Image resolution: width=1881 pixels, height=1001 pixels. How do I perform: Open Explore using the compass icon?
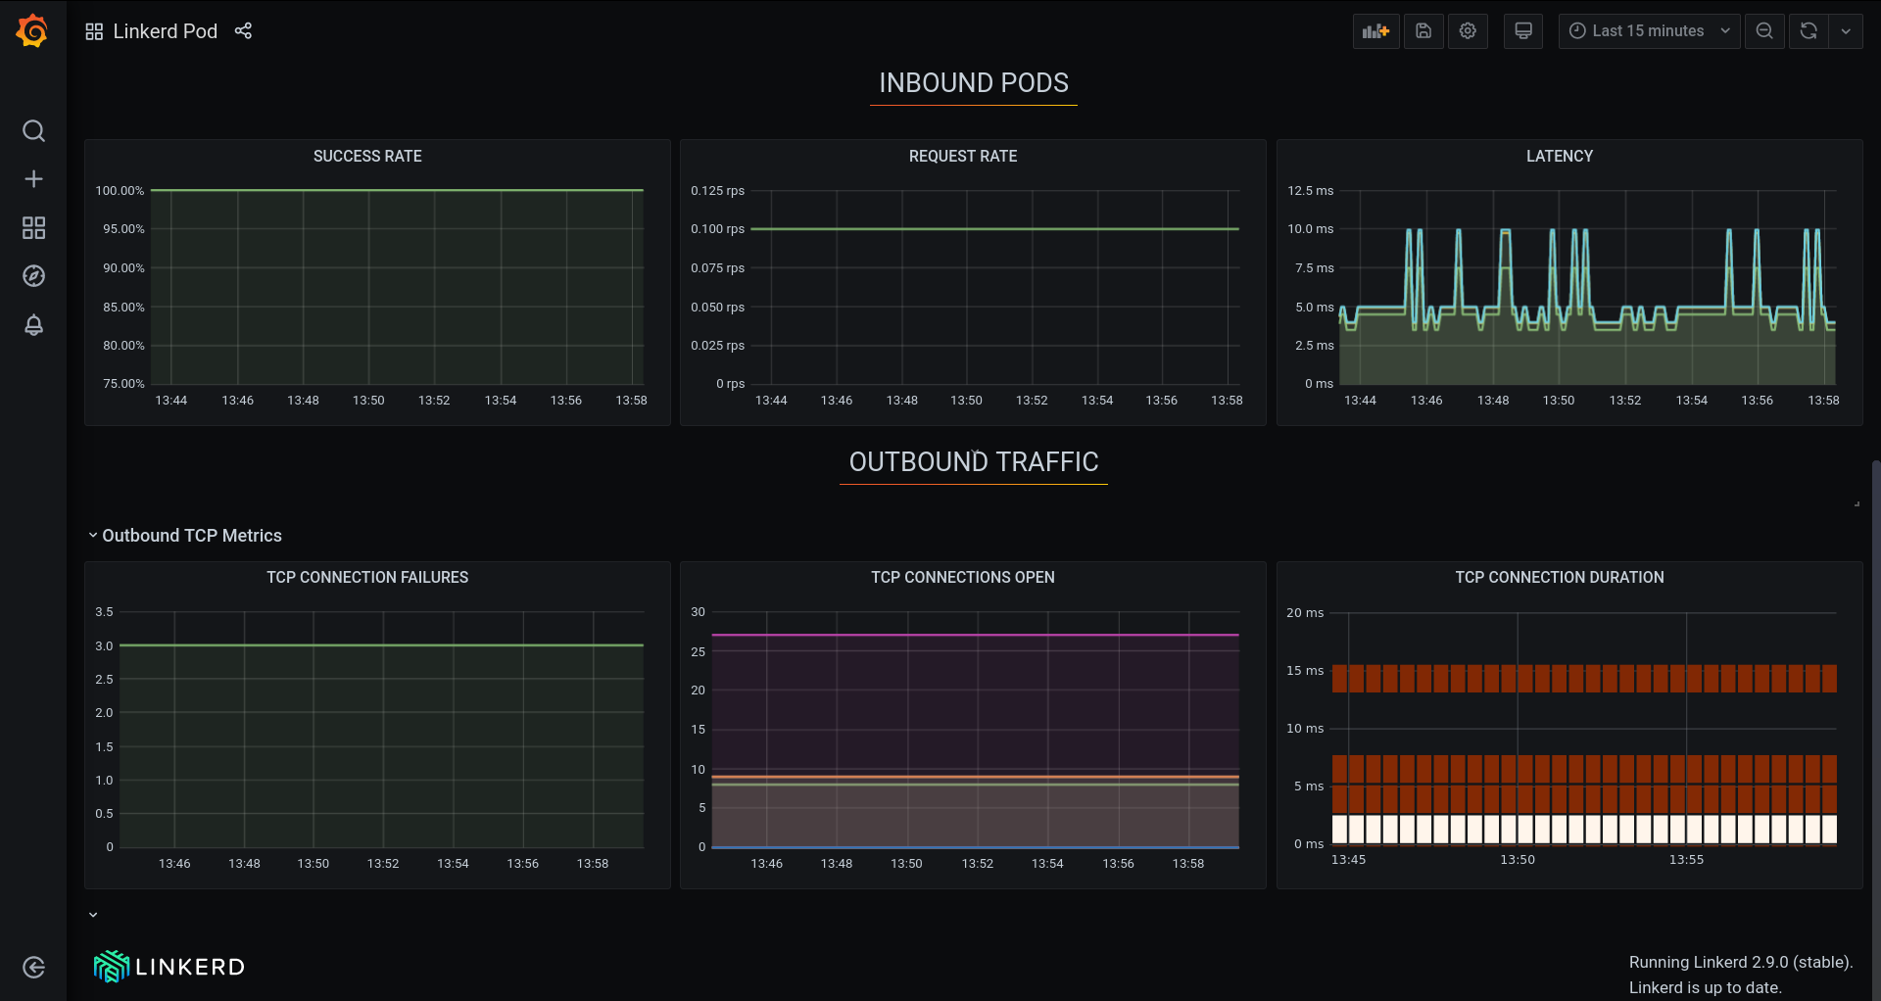coord(33,276)
